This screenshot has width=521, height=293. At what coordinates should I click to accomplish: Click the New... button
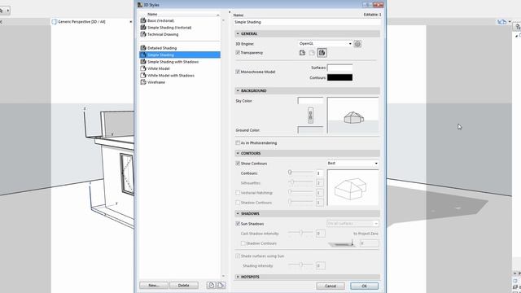154,286
